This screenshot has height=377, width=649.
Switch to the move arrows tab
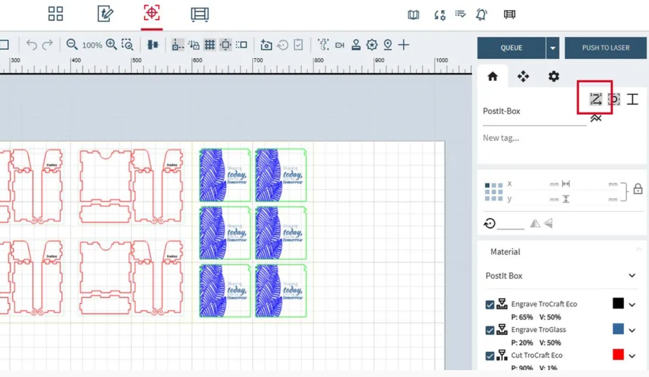pos(523,77)
